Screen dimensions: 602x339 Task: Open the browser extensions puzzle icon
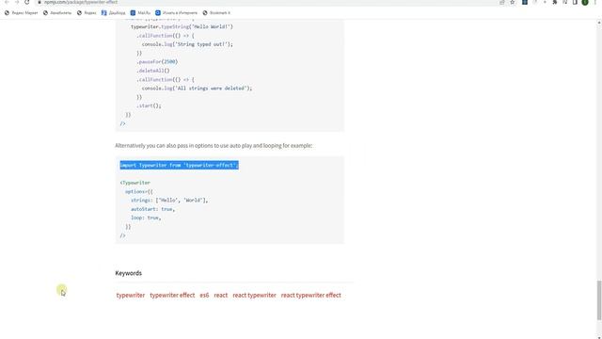555,2
